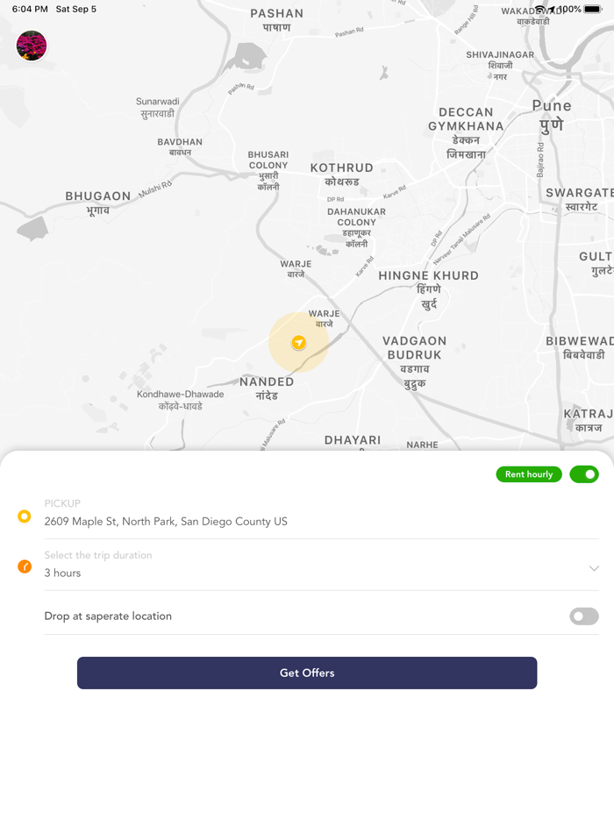Image resolution: width=614 pixels, height=819 pixels.
Task: Tap the Wi-Fi icon in the status bar
Action: coord(539,9)
